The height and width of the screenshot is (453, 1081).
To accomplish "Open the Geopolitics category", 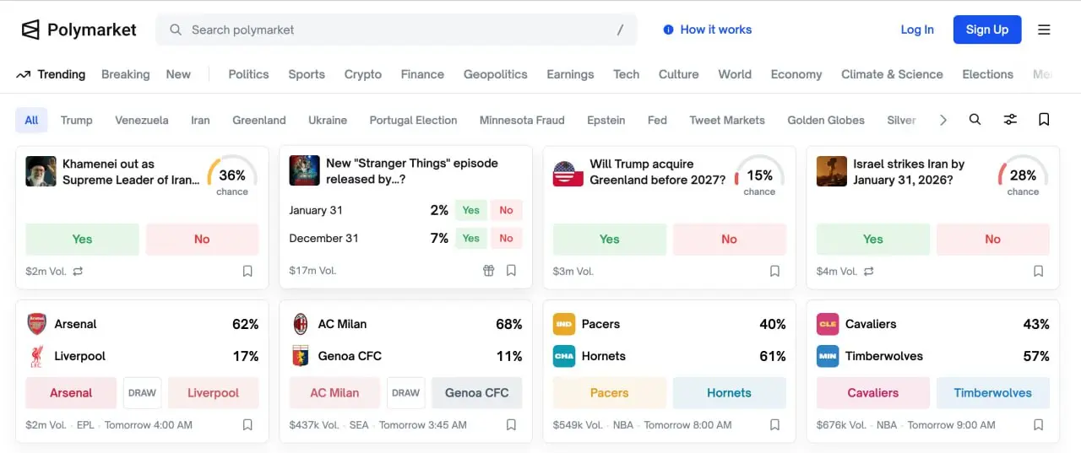I will point(496,74).
